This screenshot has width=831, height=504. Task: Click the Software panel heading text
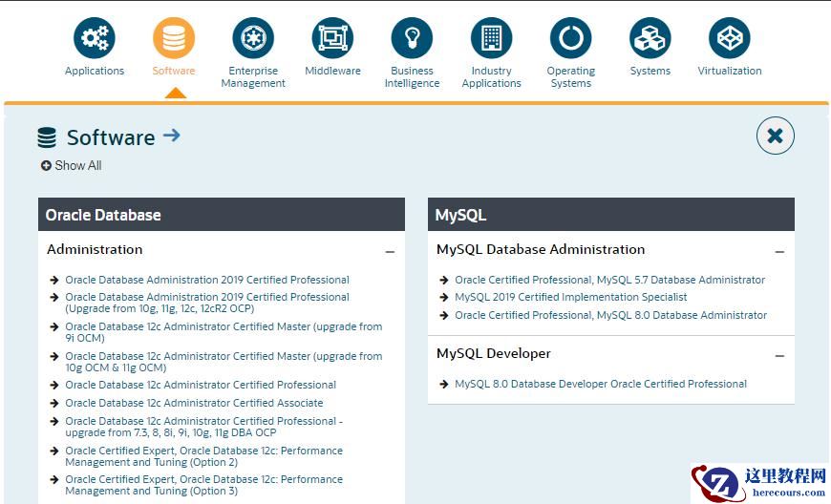(x=111, y=137)
